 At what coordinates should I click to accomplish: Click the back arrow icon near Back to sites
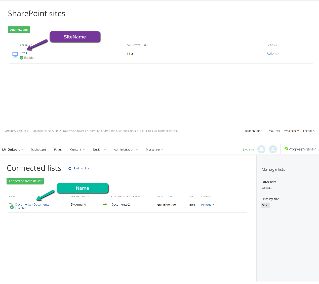click(x=70, y=169)
